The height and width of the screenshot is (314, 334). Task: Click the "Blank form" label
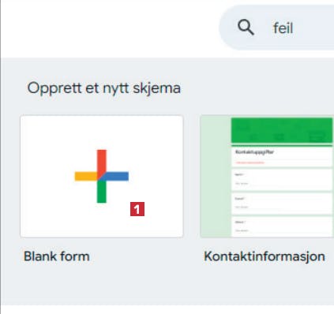tap(57, 256)
